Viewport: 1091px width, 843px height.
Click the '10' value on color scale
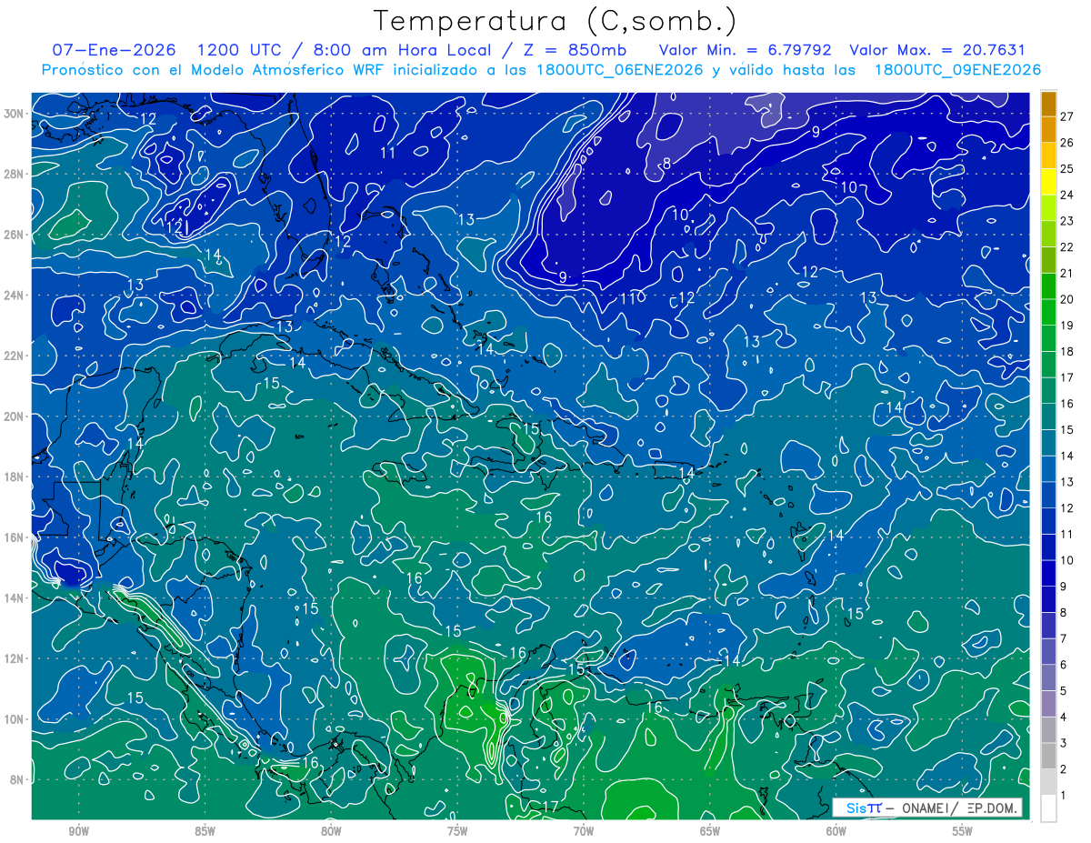tap(1067, 560)
